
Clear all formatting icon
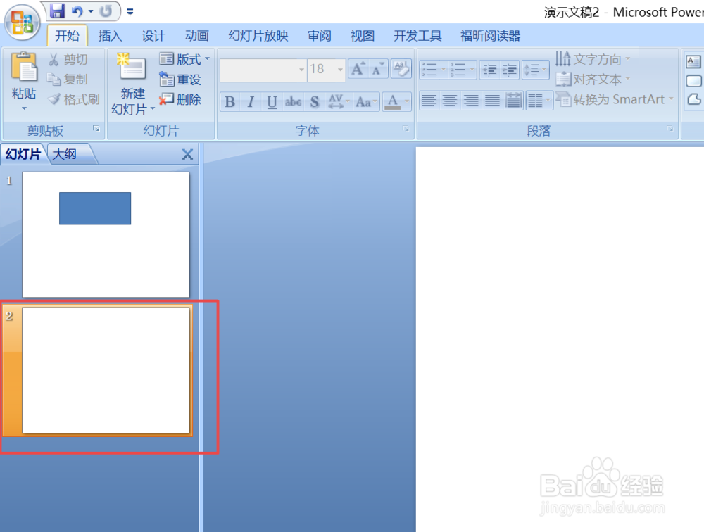[x=401, y=69]
